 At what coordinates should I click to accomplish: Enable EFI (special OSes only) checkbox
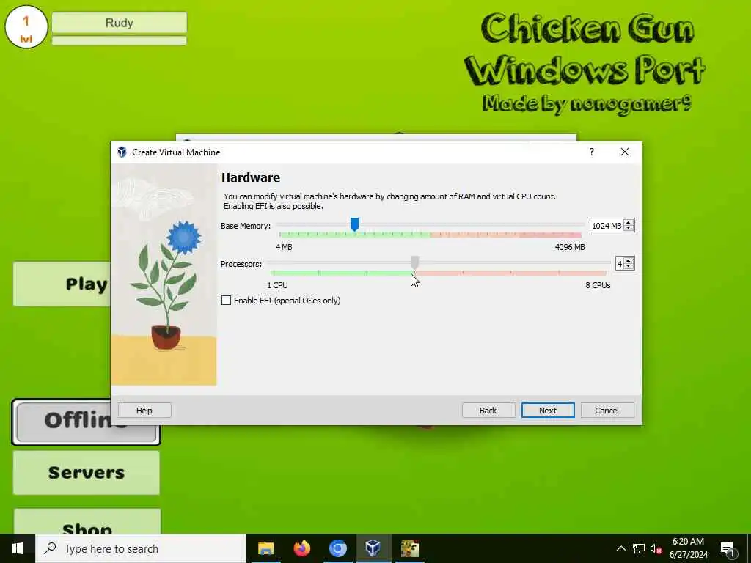226,300
